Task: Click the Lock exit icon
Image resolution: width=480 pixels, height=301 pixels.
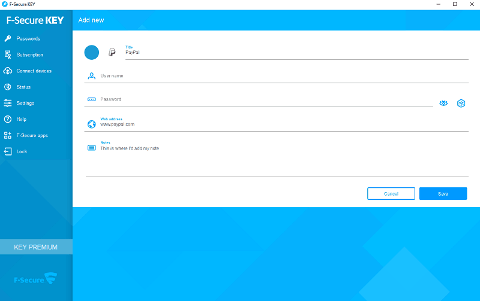Action: tap(8, 151)
